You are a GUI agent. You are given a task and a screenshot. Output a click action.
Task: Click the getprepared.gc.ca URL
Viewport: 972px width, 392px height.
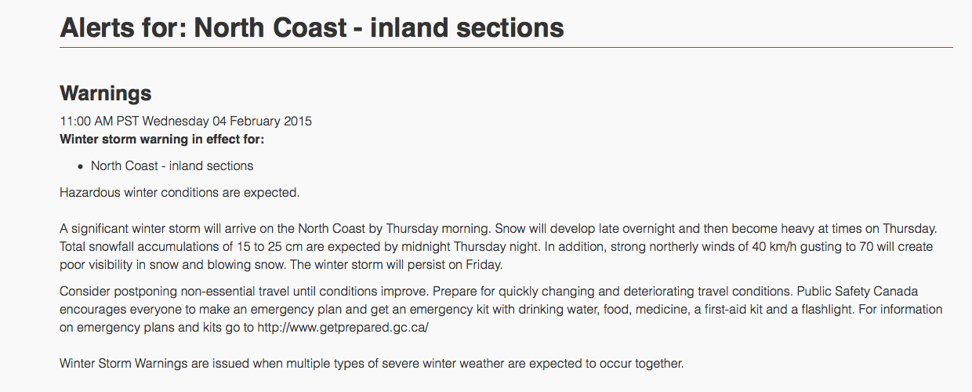pos(343,328)
